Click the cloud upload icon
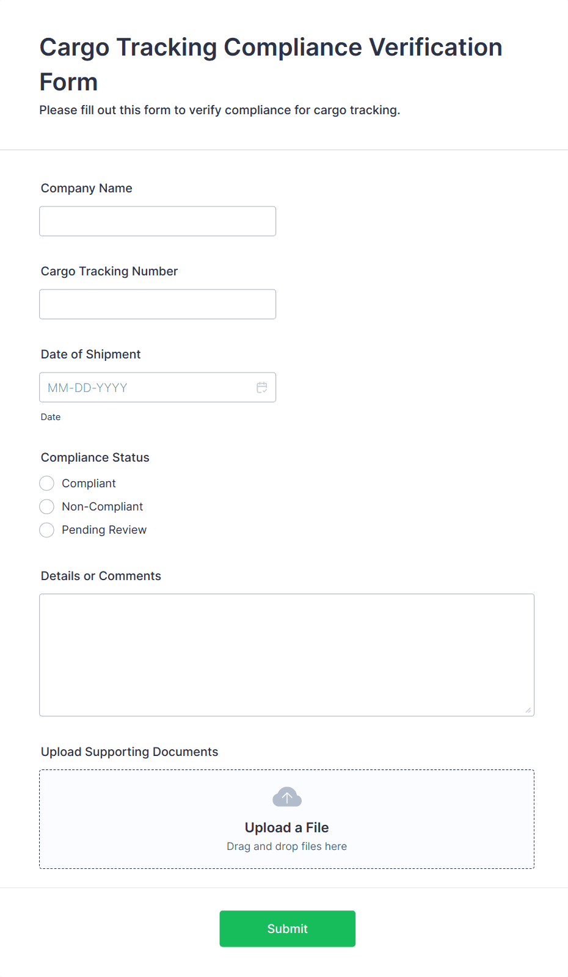This screenshot has width=568, height=977. tap(286, 797)
